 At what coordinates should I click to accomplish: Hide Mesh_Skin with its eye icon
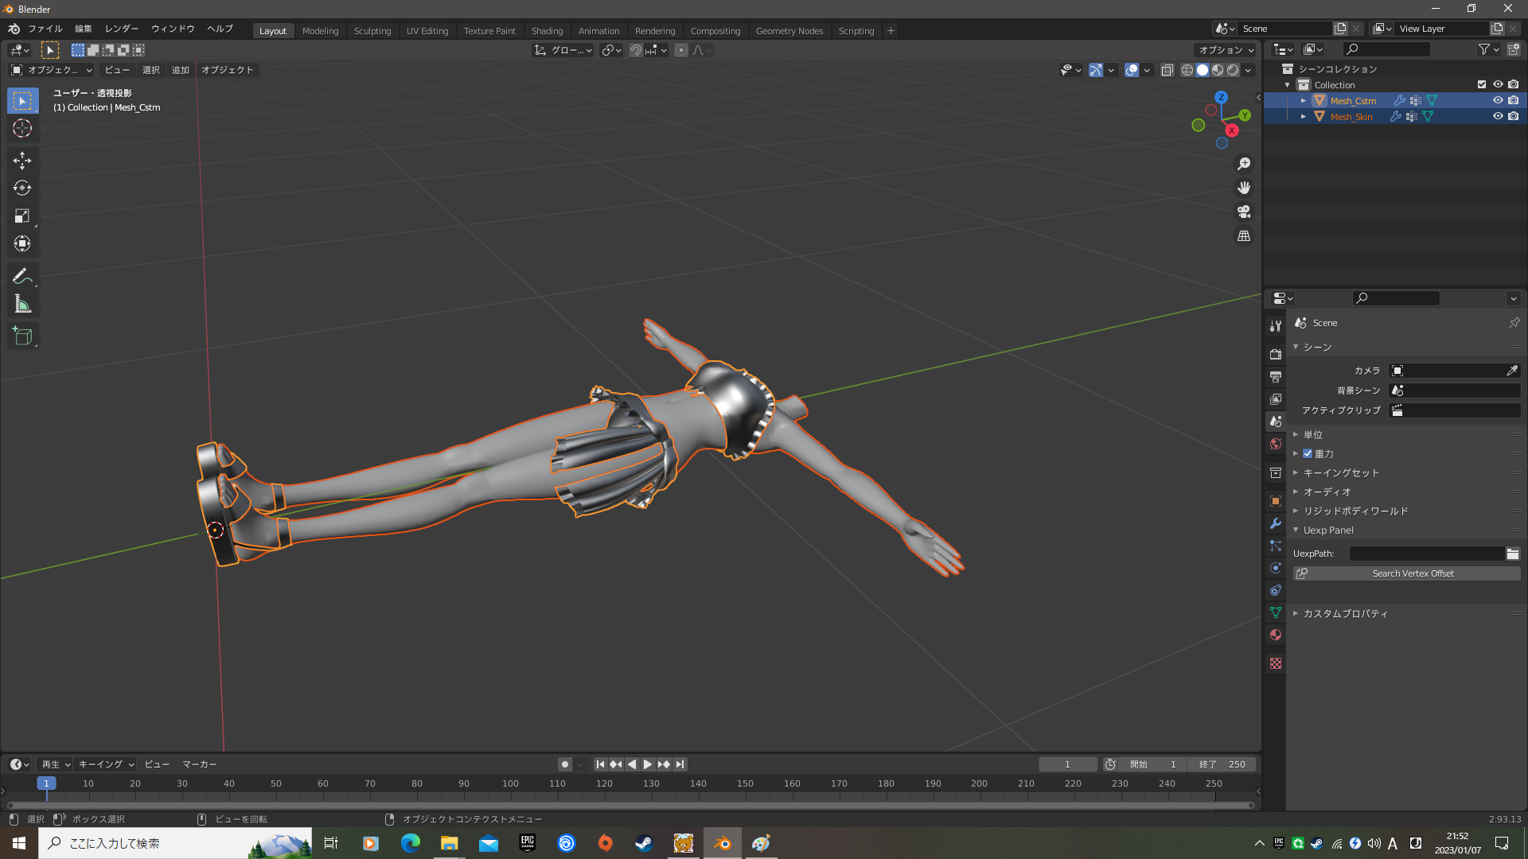(1498, 116)
